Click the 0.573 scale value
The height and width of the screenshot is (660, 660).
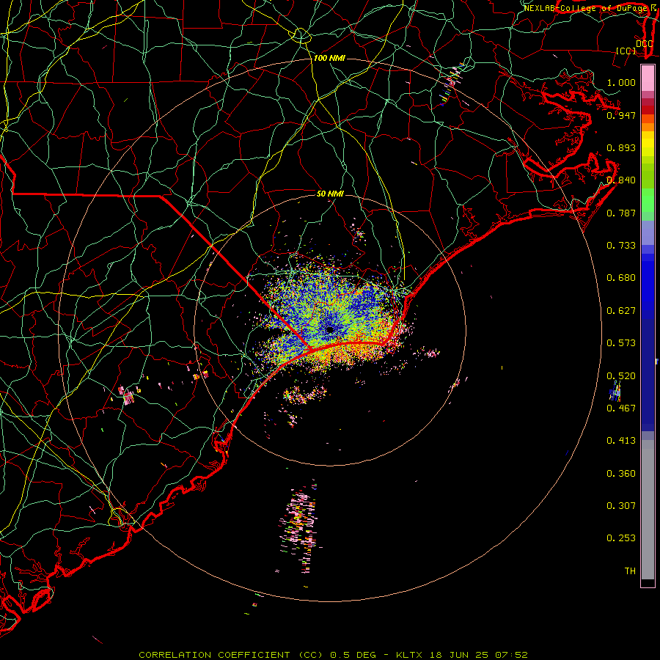pos(621,343)
